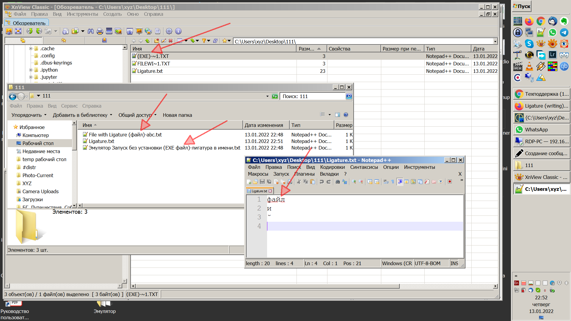Image resolution: width=571 pixels, height=321 pixels.
Task: Toggle show all characters pilcrow icon
Action: coord(393,182)
